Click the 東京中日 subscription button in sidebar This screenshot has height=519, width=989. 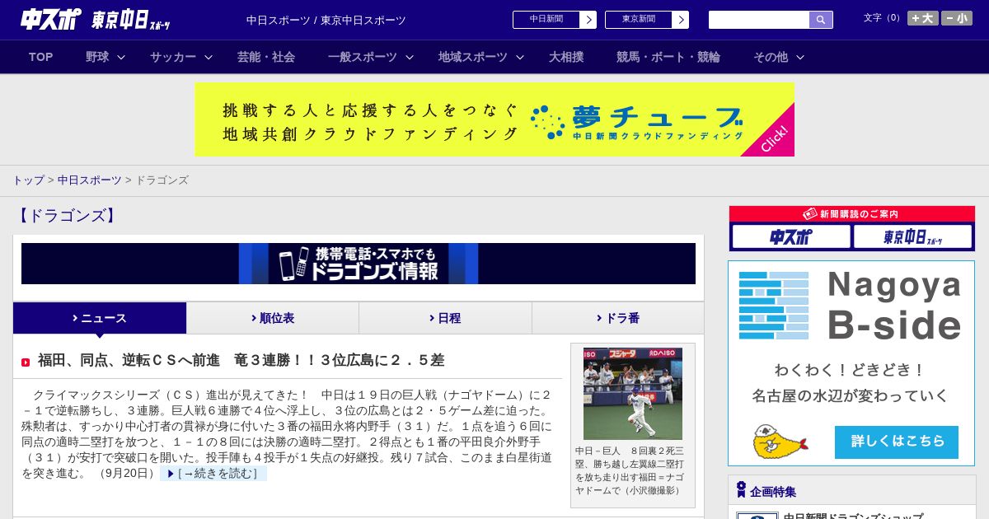tap(912, 237)
